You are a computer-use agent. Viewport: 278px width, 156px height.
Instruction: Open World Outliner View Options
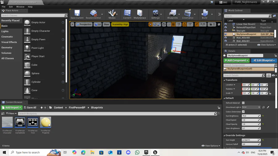[267, 45]
